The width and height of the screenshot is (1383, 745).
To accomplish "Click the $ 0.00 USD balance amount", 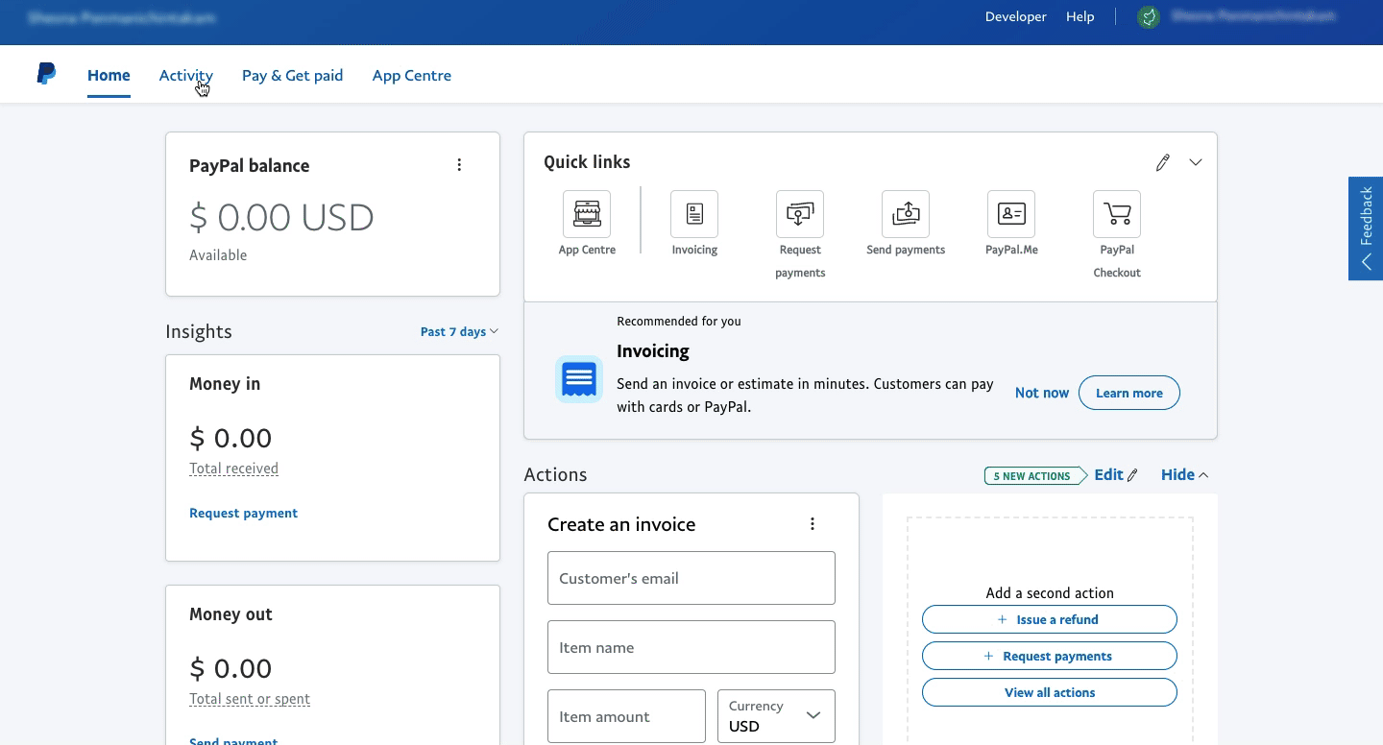I will 281,217.
